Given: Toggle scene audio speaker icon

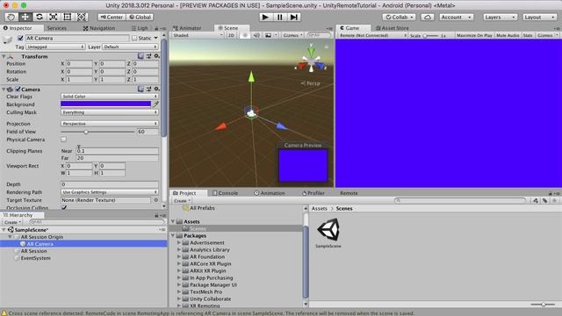Looking at the screenshot, I should pos(256,35).
